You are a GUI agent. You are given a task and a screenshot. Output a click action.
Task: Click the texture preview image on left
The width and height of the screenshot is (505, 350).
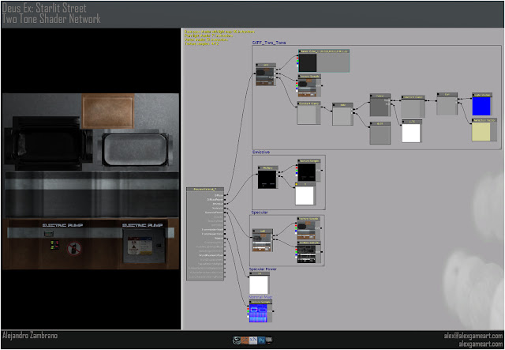(x=91, y=181)
